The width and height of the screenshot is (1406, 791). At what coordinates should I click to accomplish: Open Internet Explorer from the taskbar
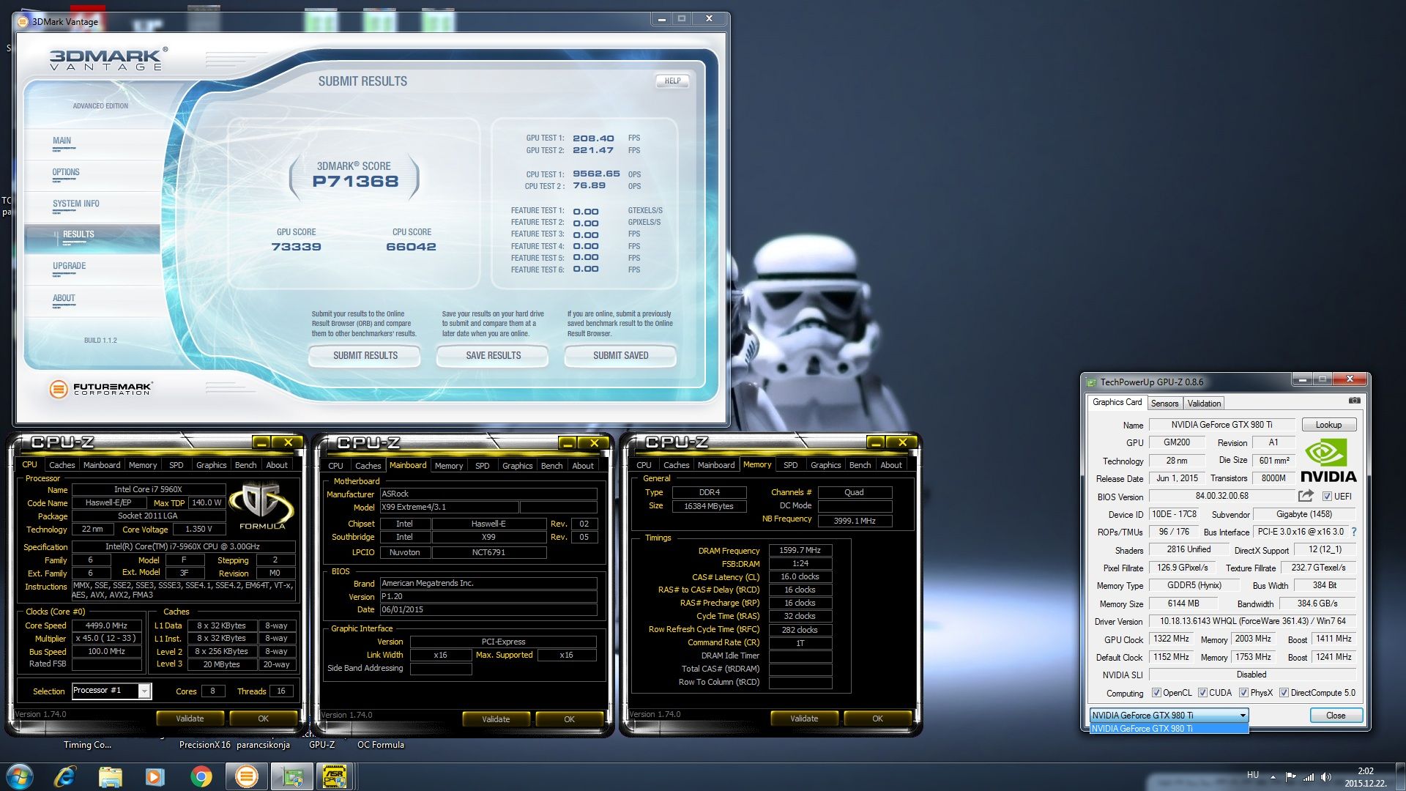[65, 776]
